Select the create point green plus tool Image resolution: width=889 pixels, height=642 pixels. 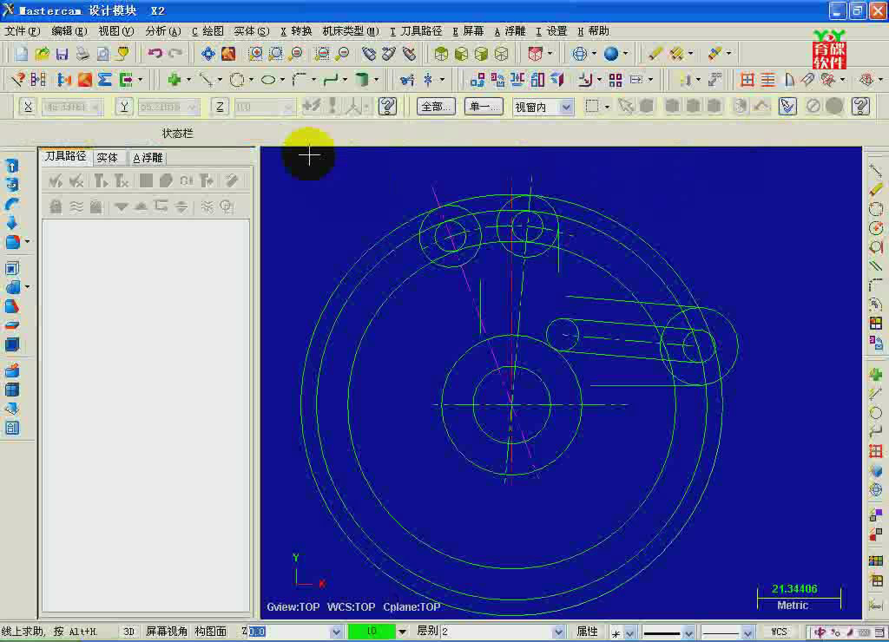click(x=174, y=80)
